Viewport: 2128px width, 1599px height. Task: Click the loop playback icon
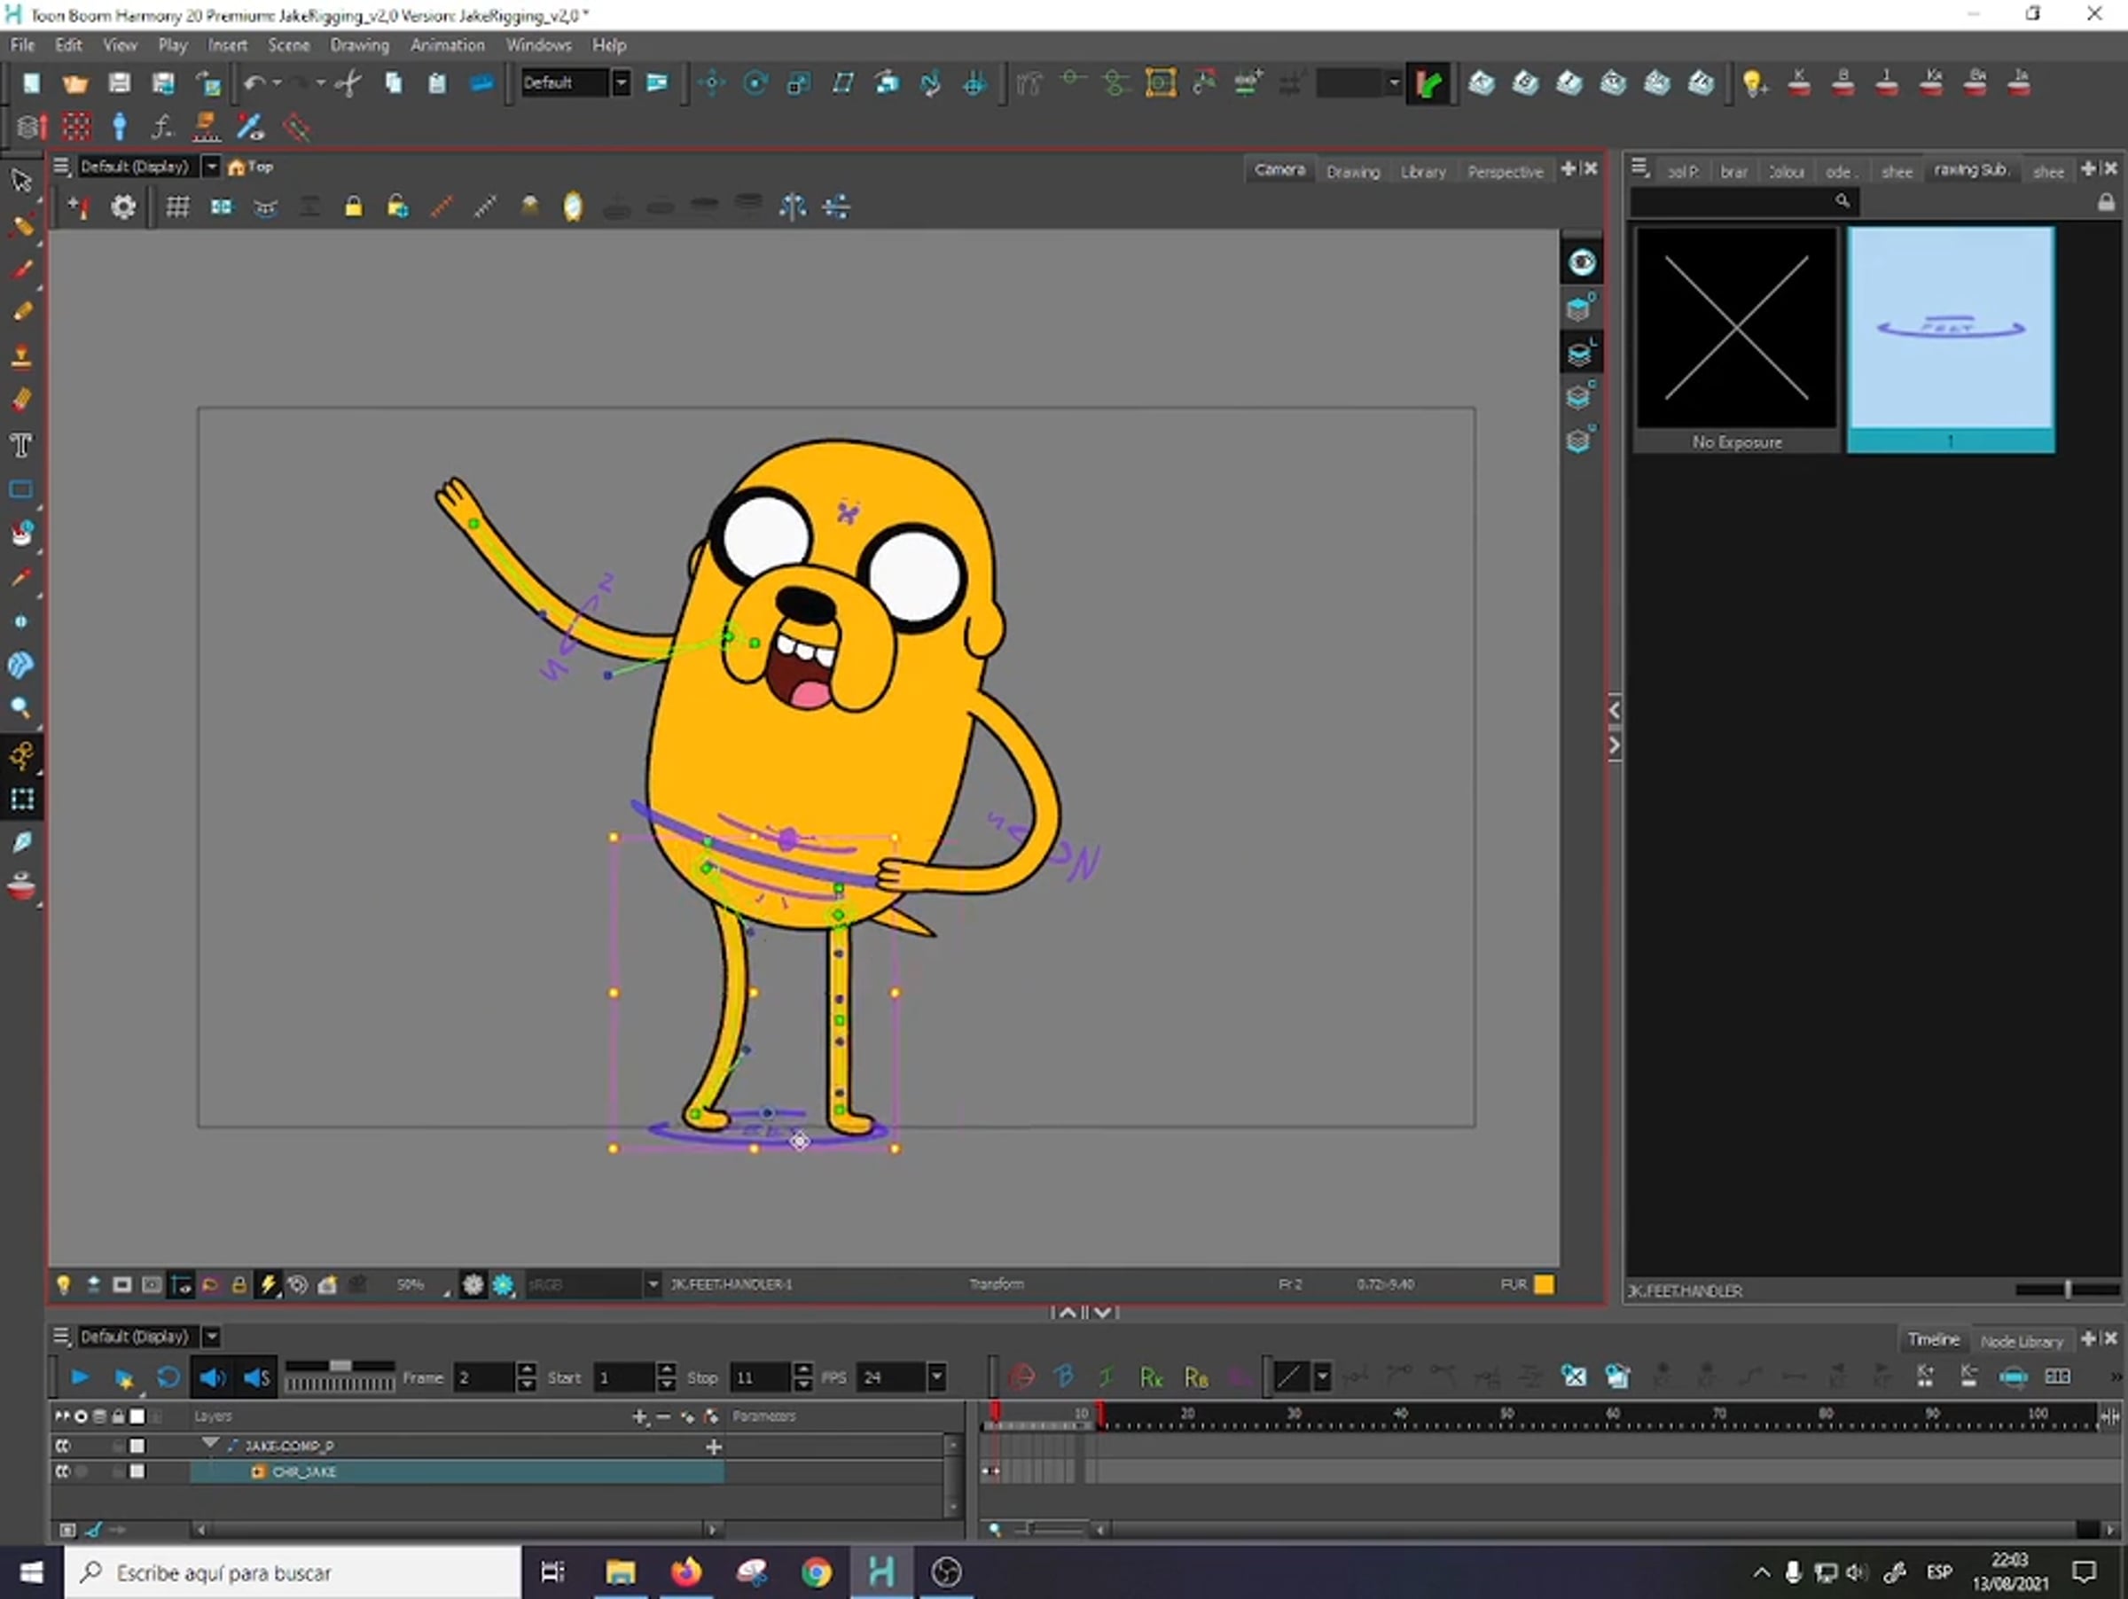168,1377
